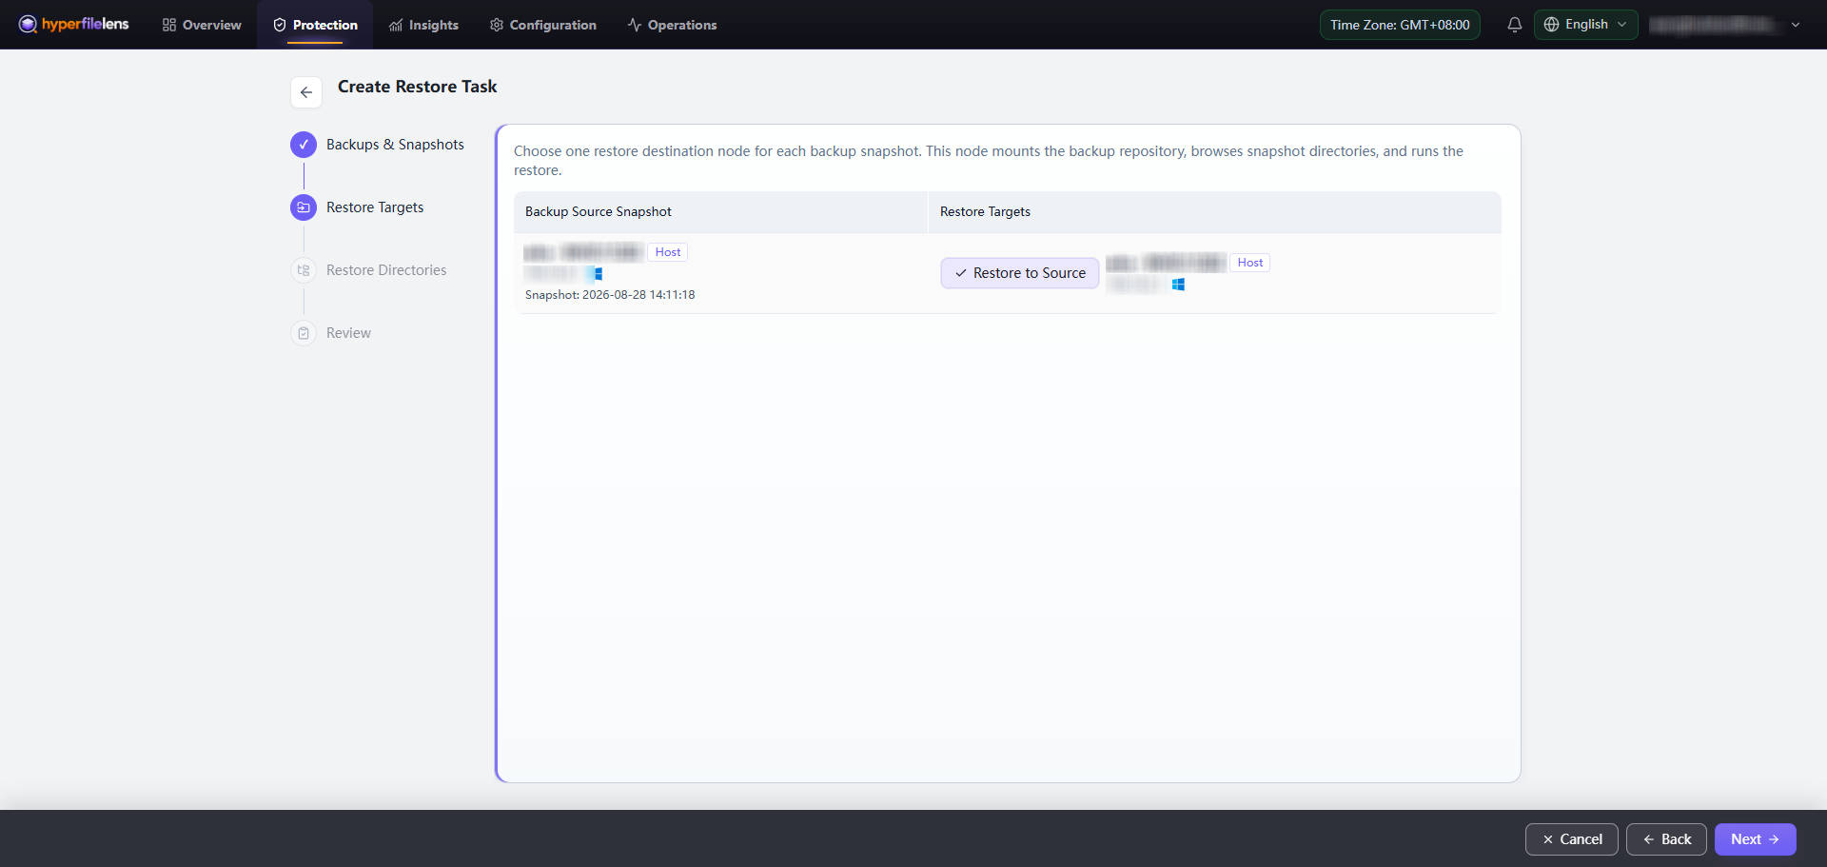Toggle the Restore to Source option
The width and height of the screenshot is (1827, 867).
[x=1020, y=273]
